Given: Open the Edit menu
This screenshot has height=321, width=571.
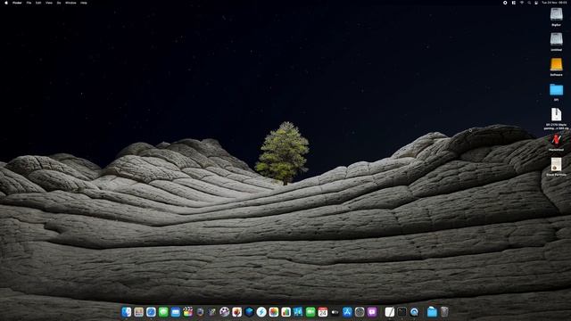Looking at the screenshot, I should coord(38,3).
